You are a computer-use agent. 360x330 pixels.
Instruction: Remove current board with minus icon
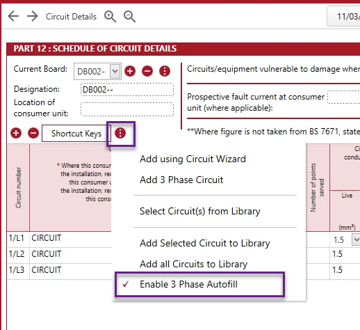147,71
